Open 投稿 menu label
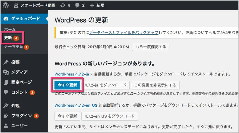The image size is (239, 133). tap(15, 62)
